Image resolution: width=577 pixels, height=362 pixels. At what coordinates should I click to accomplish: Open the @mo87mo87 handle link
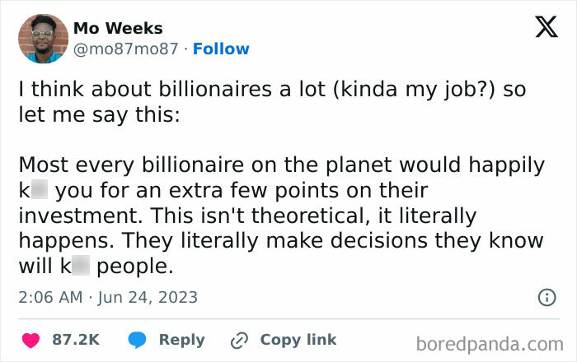coord(125,49)
